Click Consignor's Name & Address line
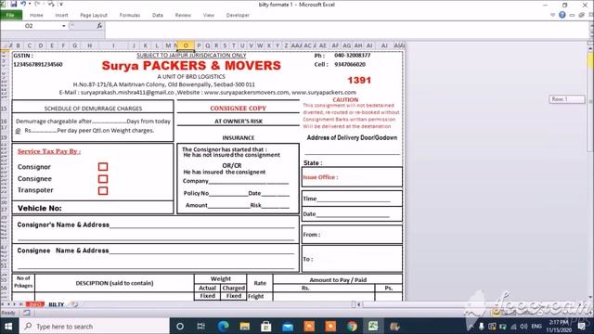The width and height of the screenshot is (594, 334). click(156, 225)
